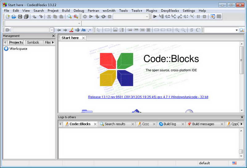The width and height of the screenshot is (247, 168).
Task: Open the DoxyBlocks menu
Action: pyautogui.click(x=170, y=10)
